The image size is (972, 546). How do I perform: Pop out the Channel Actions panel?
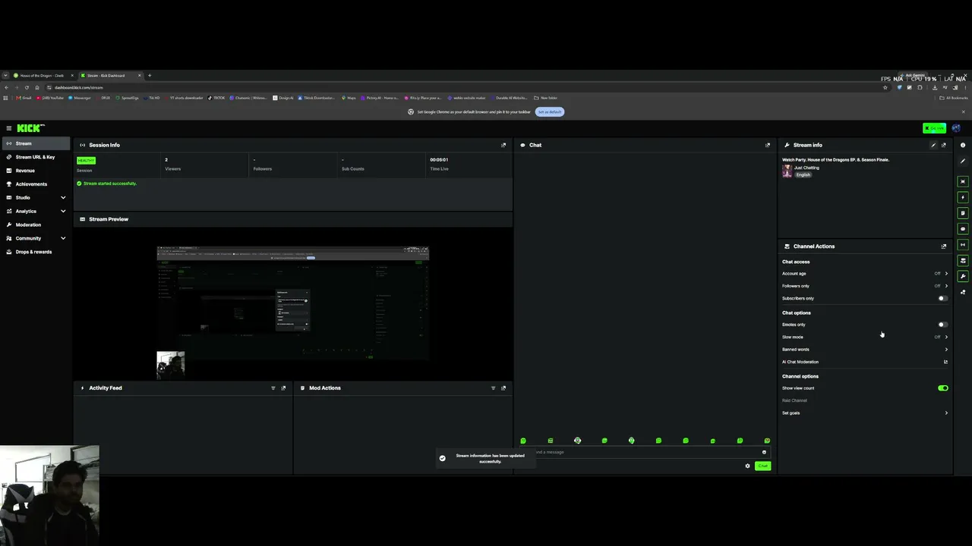click(944, 246)
